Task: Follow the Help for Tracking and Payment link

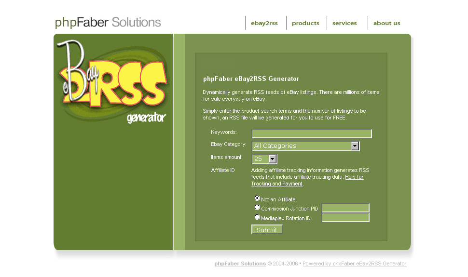Action: click(x=307, y=180)
